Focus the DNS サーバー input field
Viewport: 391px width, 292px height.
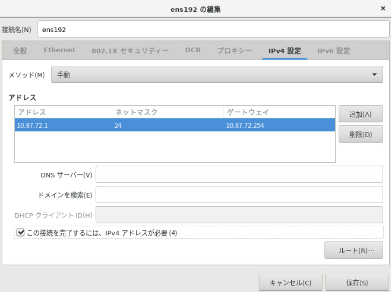tap(239, 175)
